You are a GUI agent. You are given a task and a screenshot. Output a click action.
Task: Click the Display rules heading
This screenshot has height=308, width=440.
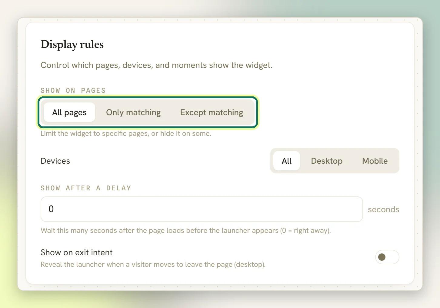pos(72,44)
